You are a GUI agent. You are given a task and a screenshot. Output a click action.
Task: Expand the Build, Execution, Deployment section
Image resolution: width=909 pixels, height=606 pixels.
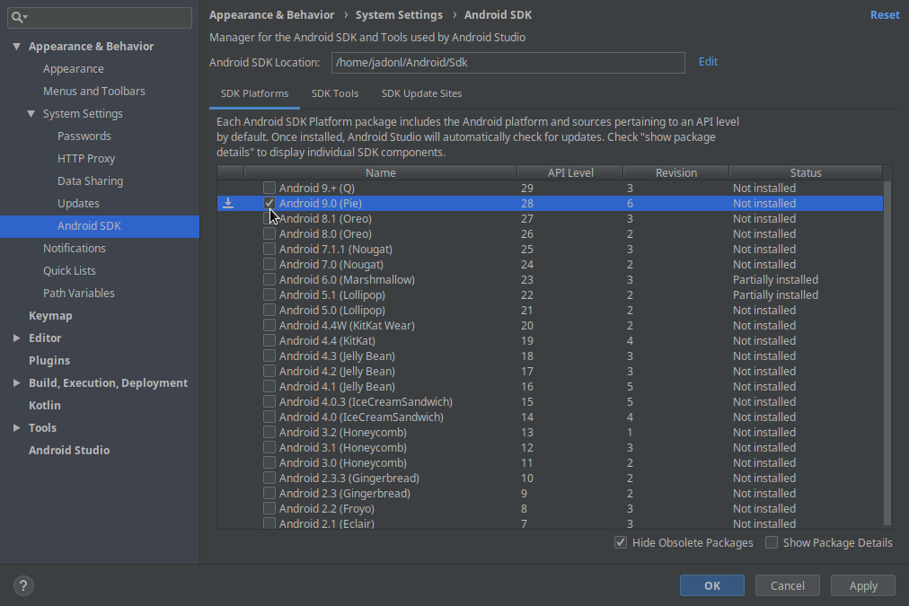(17, 383)
